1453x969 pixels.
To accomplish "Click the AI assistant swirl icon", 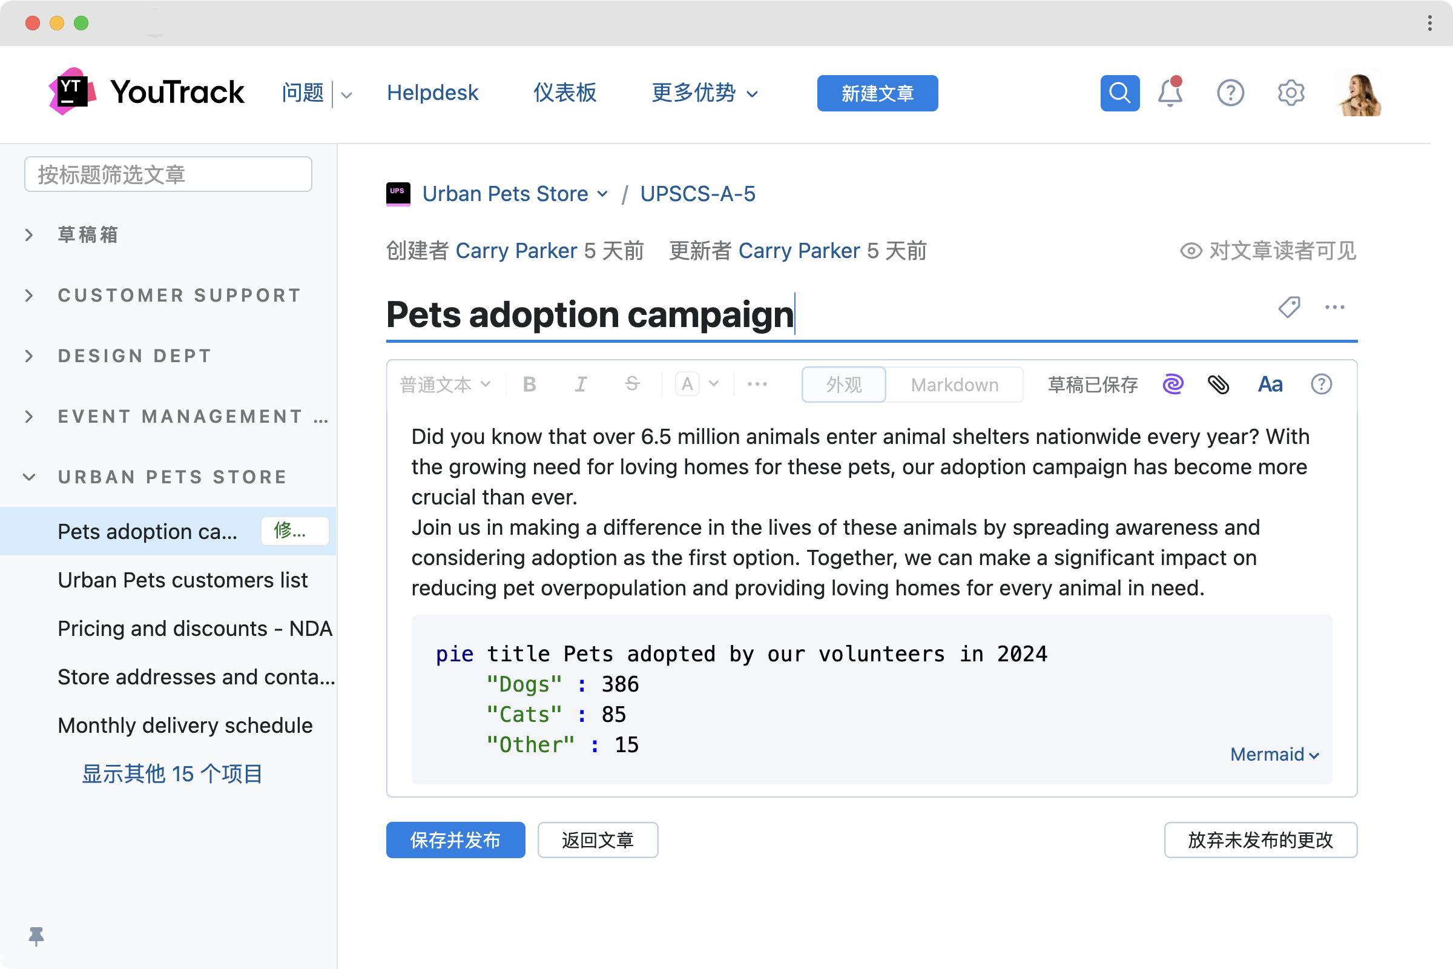I will click(1173, 385).
